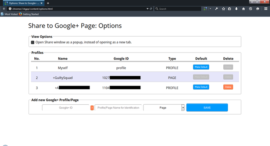Go to the home page icon
Viewport: 270px width, 146px height.
[243, 8]
